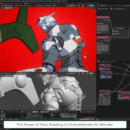Image resolution: width=130 pixels, height=130 pixels.
Task: Toggle Active checkbox in Octane AOVs node
Action: [x=28, y=114]
